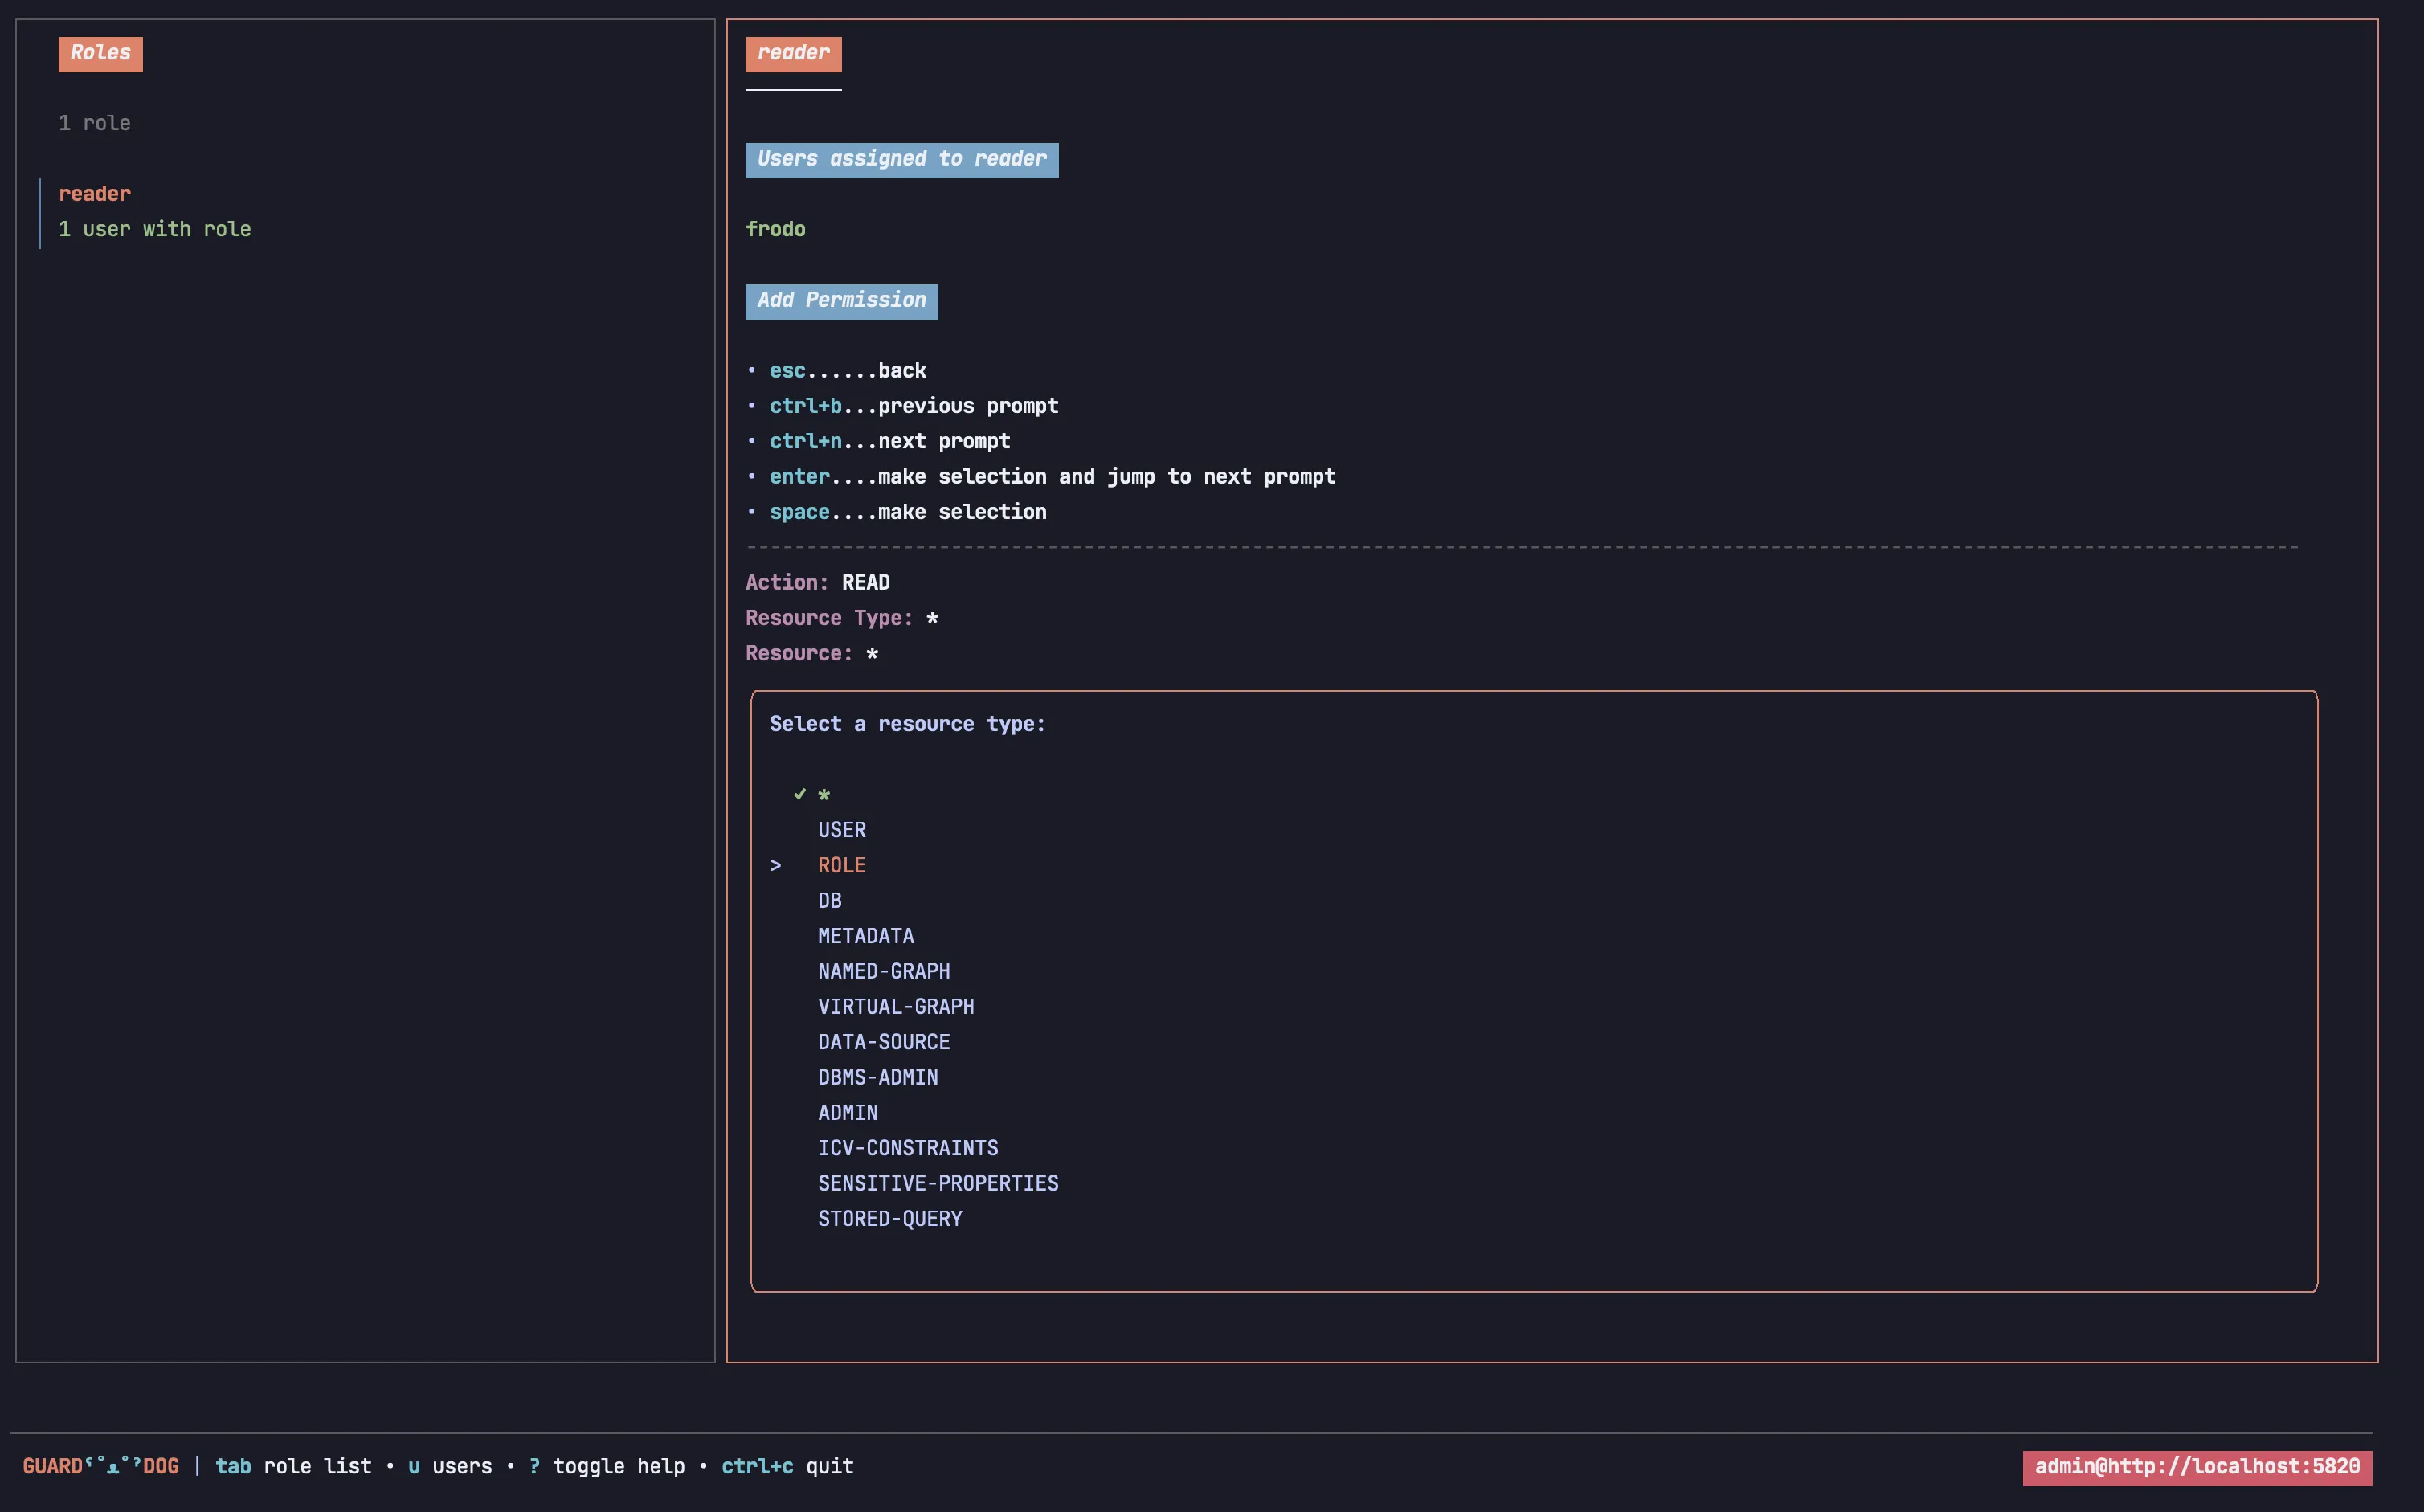The height and width of the screenshot is (1512, 2424).
Task: Pick DB from resource type list
Action: pos(829,901)
